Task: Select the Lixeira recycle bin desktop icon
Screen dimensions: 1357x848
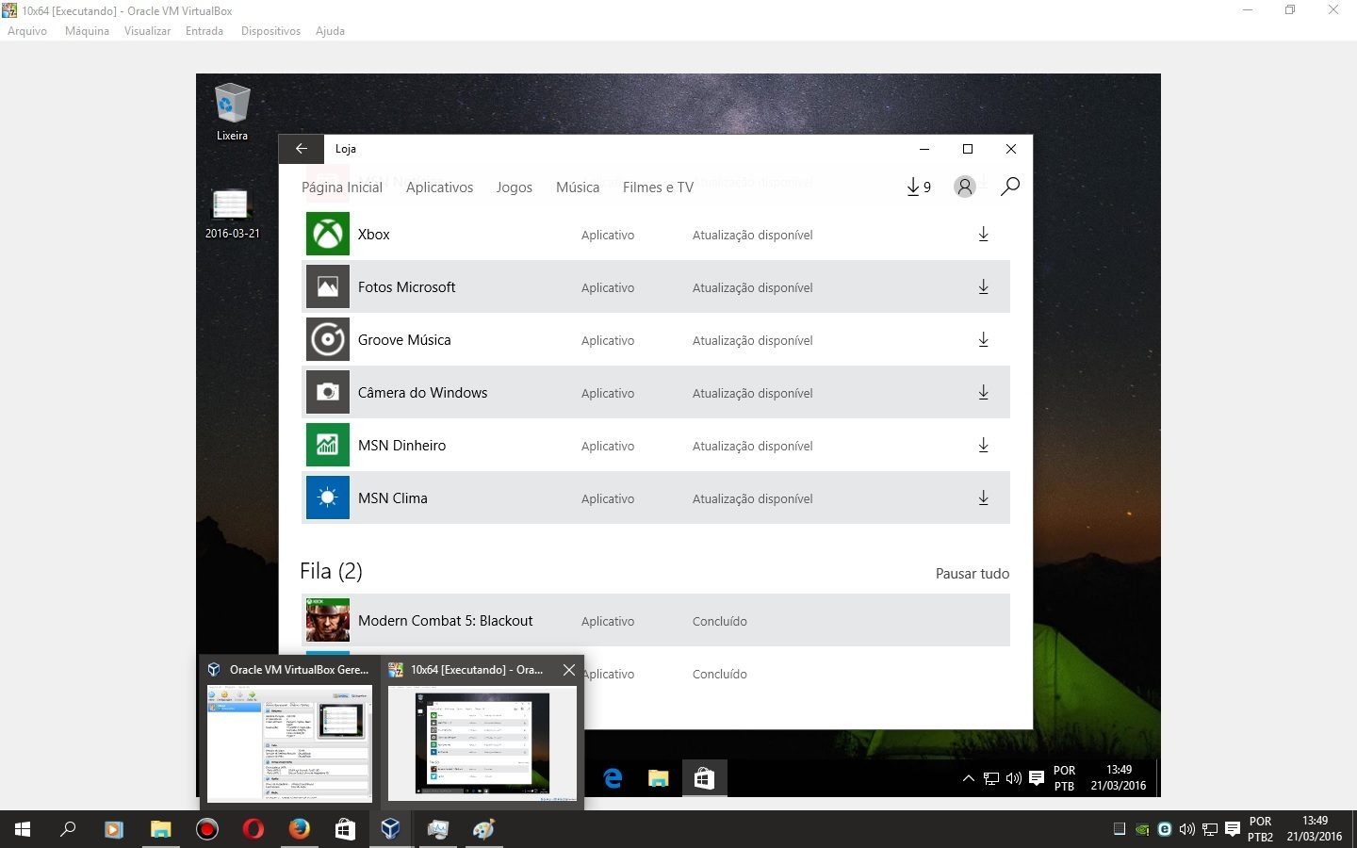Action: coord(232,111)
